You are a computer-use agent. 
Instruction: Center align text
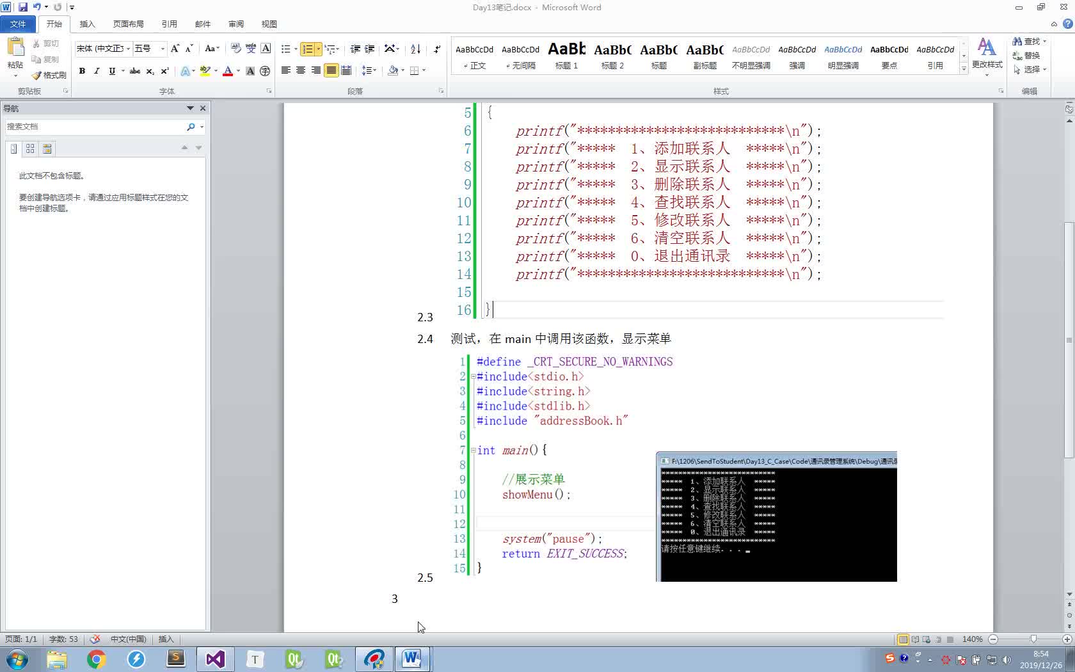[x=301, y=70]
